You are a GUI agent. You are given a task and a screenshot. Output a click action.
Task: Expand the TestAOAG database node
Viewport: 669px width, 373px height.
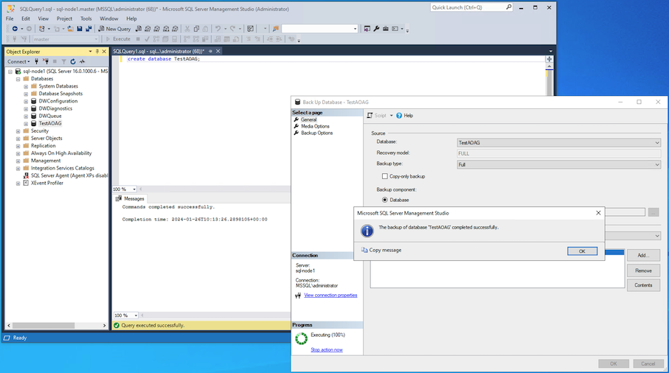(x=26, y=124)
